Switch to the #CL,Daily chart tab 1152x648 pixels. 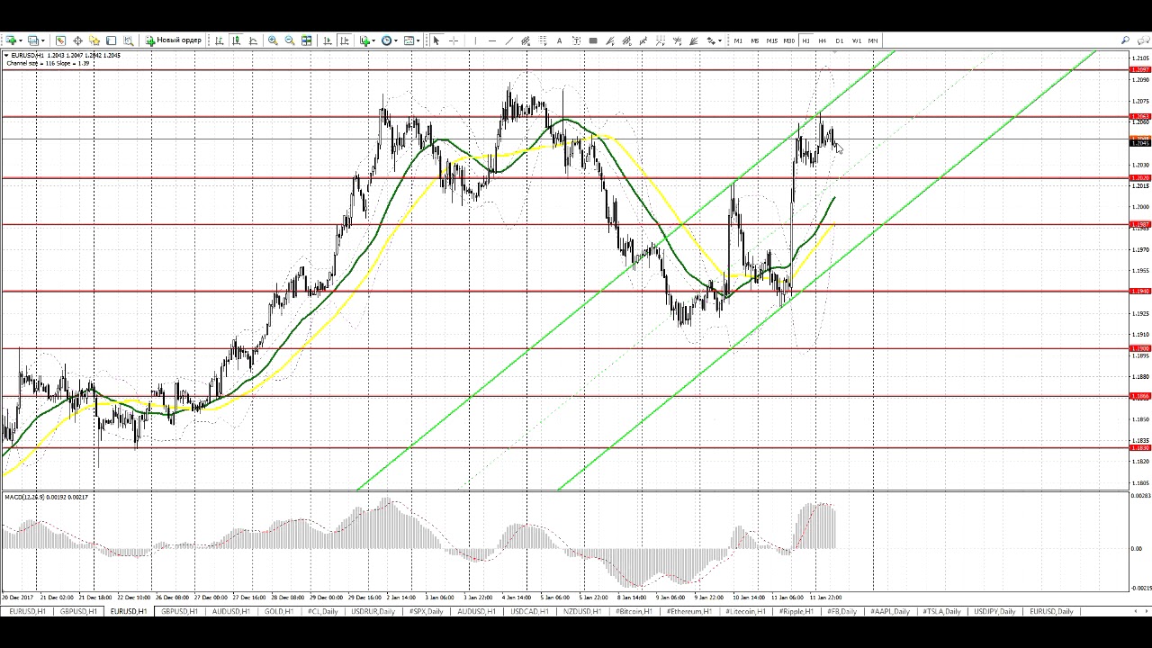coord(322,612)
